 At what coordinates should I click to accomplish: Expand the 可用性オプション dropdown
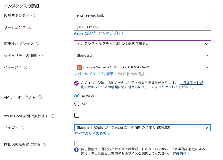(142, 44)
